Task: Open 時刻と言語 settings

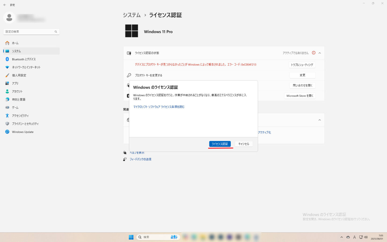Action: point(31,99)
